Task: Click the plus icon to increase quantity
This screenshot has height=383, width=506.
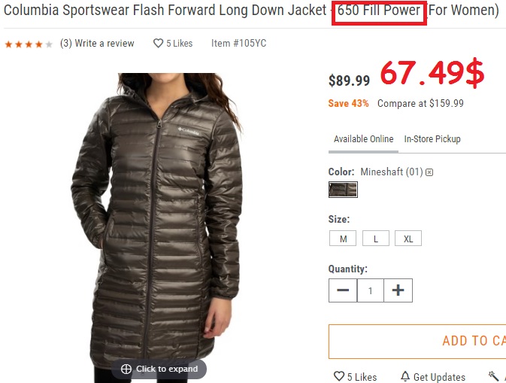Action: (398, 290)
